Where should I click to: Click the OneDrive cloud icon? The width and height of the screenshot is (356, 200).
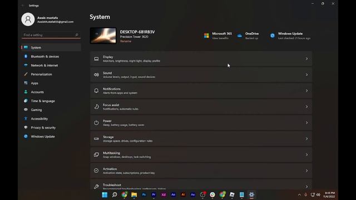coord(240,36)
